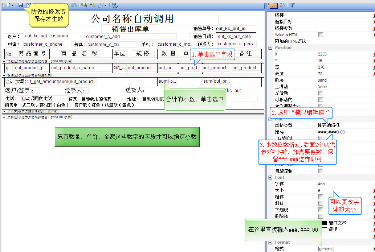Click the black 窗口文本 color swatch
The image size is (375, 252).
(324, 223)
